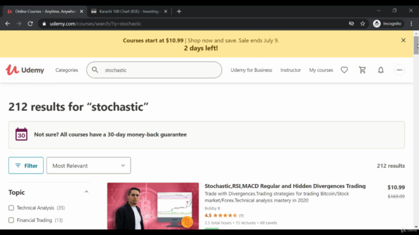The height and width of the screenshot is (235, 419).
Task: Open the Most Relevant sort dropdown
Action: point(88,165)
